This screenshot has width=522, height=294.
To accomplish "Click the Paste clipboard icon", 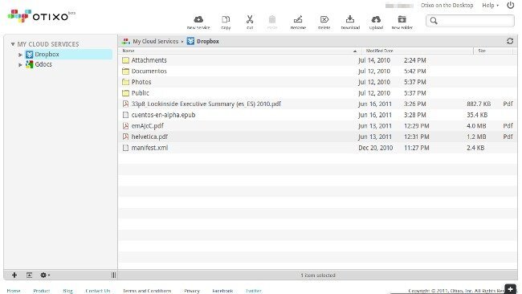I will pos(272,19).
